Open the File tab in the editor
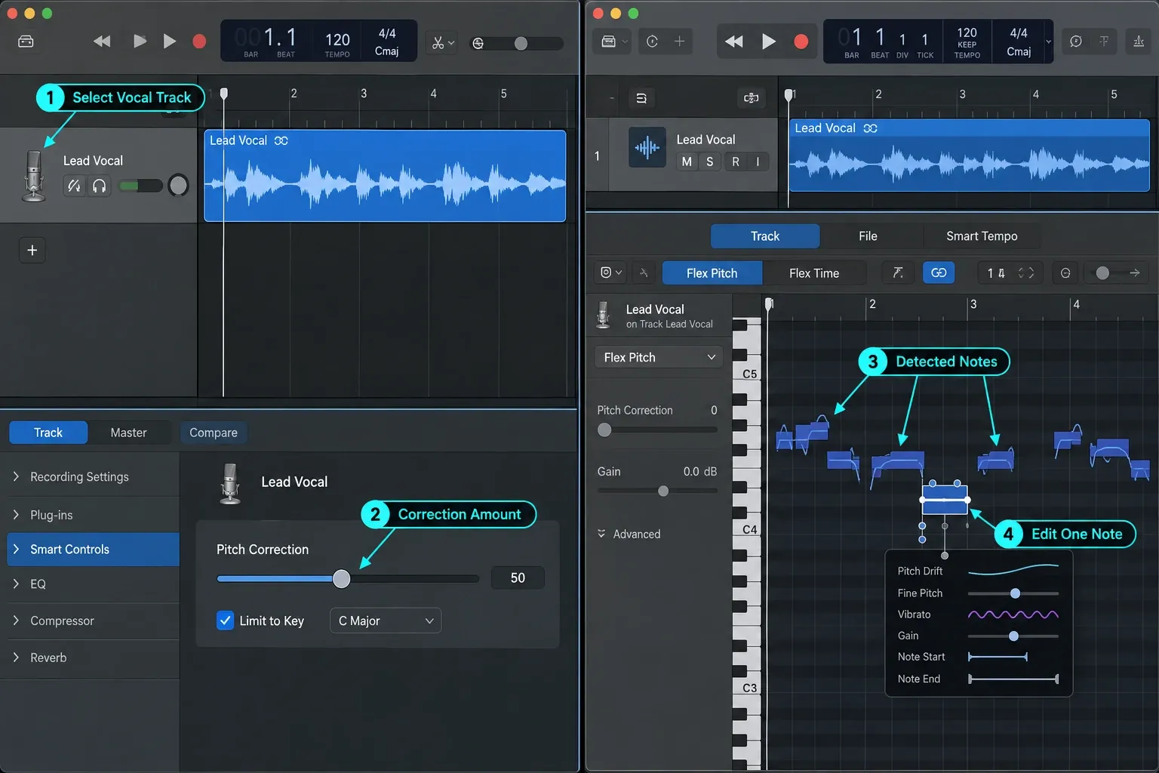 click(x=868, y=236)
